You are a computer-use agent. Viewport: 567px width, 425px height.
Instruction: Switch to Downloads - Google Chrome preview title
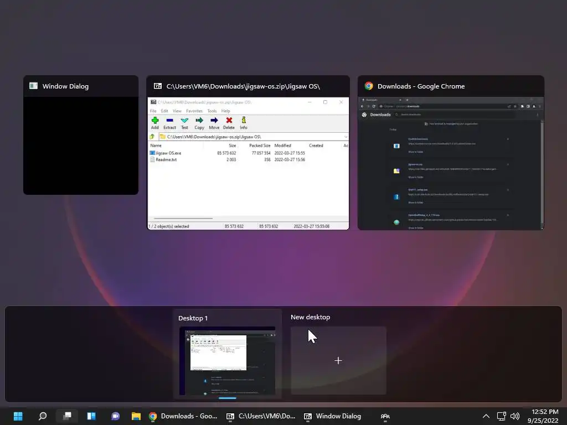(421, 86)
